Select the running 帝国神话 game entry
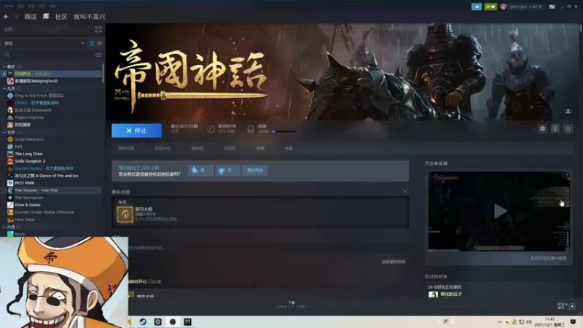The image size is (583, 328). point(51,74)
